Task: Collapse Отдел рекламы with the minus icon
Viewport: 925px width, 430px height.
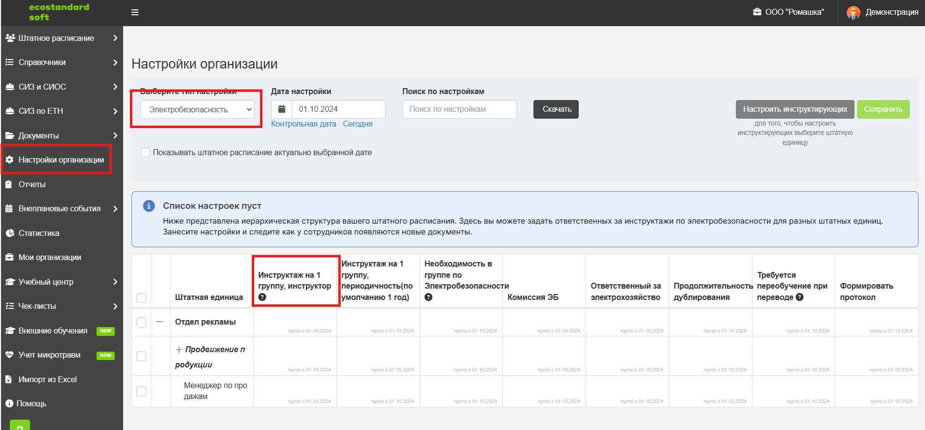Action: click(160, 322)
